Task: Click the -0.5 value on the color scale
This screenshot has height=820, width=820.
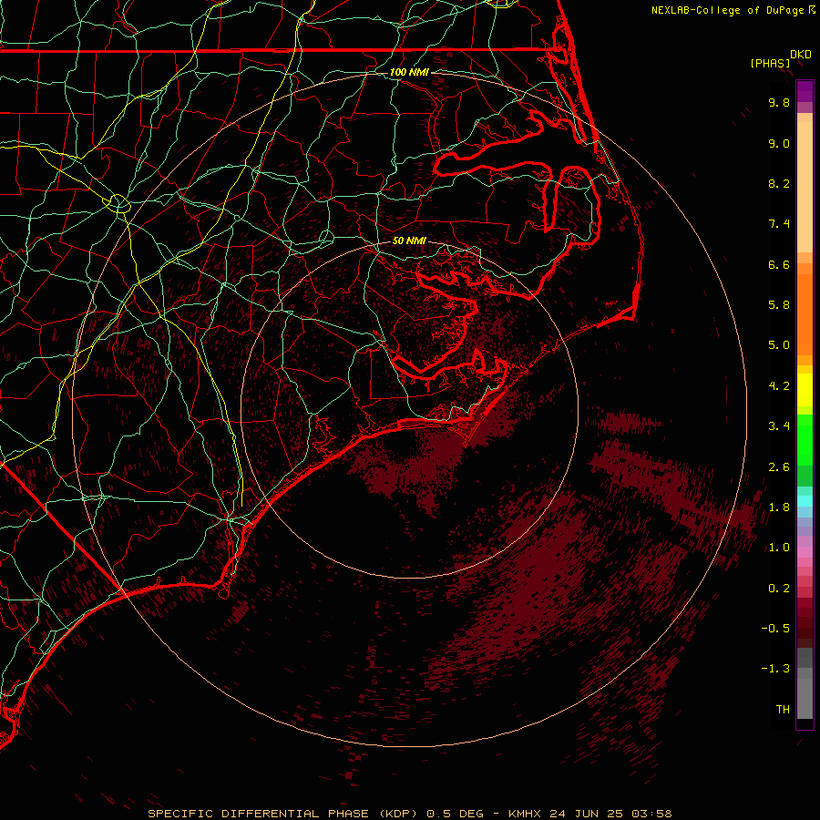Action: click(x=775, y=629)
